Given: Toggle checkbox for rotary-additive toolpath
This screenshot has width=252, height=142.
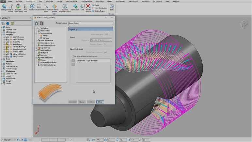Looking at the screenshot, I should click(x=7, y=56).
